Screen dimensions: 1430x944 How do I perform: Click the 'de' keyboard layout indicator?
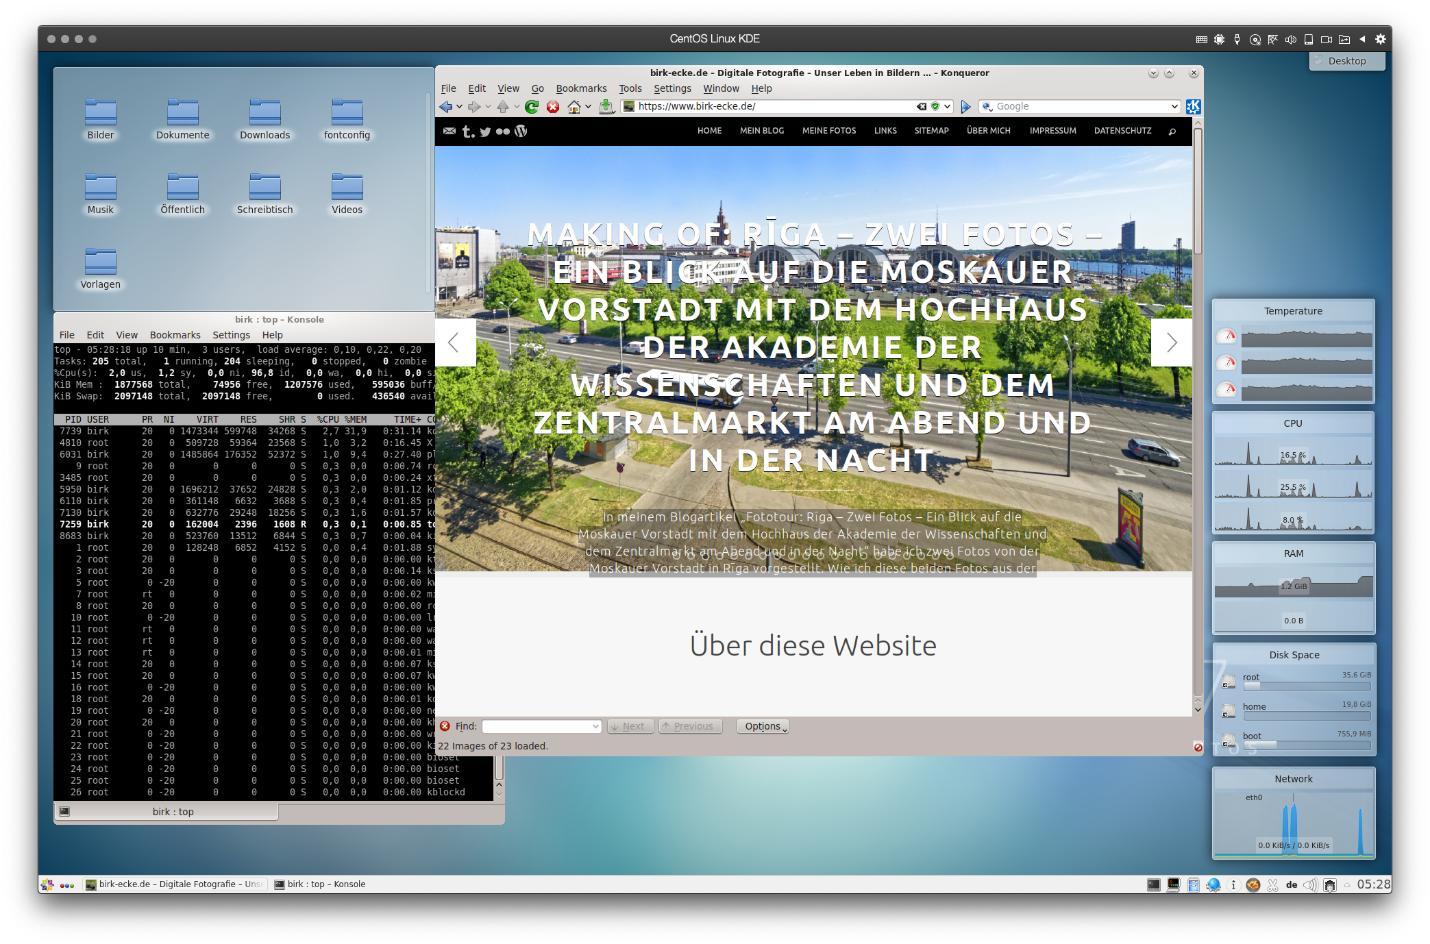[1291, 884]
